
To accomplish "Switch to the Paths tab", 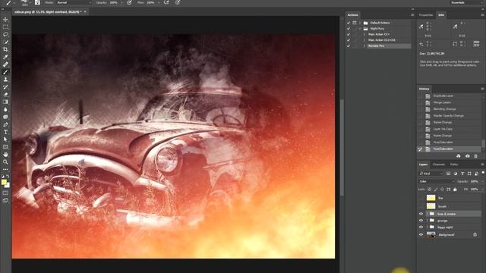I will tap(454, 165).
